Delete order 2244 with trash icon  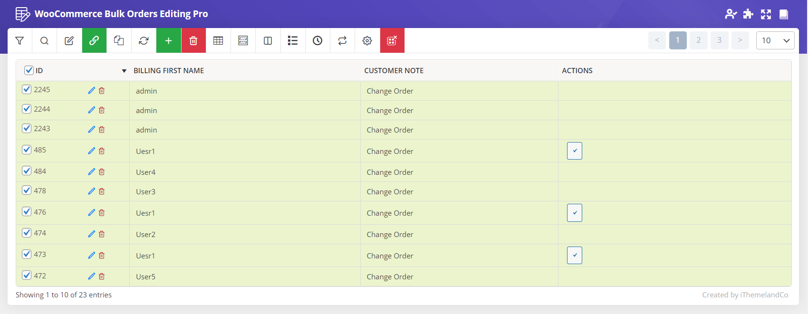pos(102,110)
